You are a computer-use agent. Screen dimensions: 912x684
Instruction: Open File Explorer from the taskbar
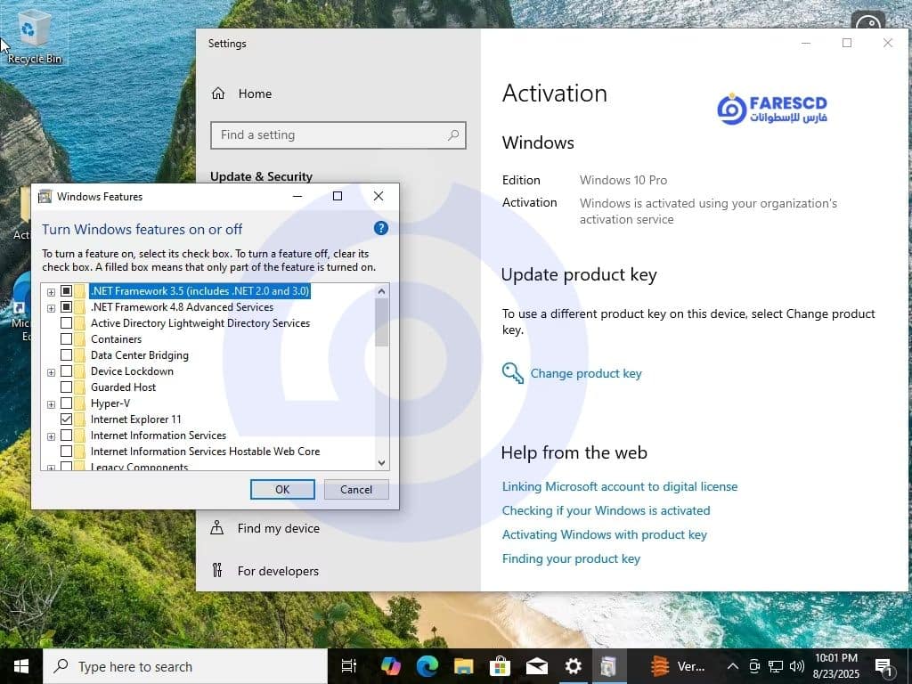(463, 666)
